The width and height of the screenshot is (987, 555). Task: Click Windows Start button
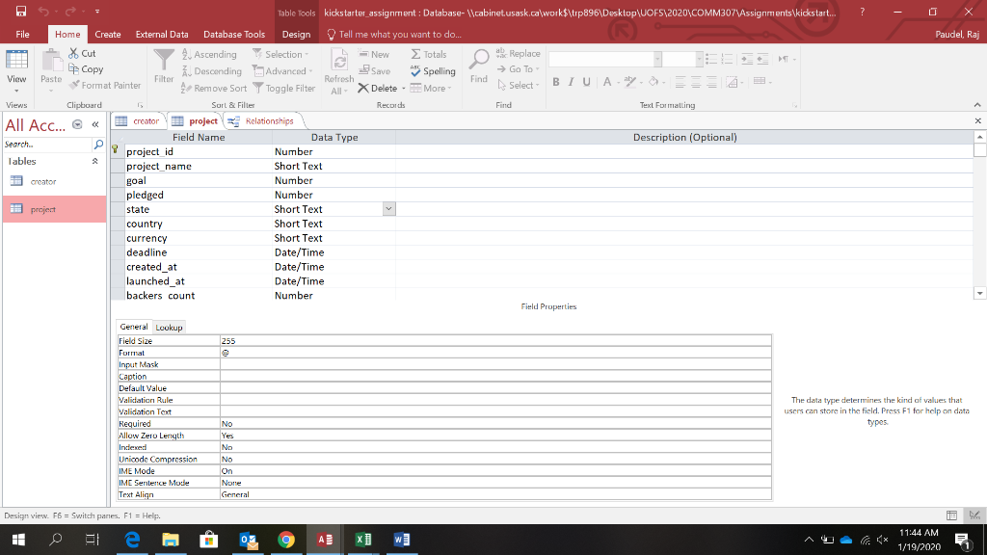(x=18, y=540)
